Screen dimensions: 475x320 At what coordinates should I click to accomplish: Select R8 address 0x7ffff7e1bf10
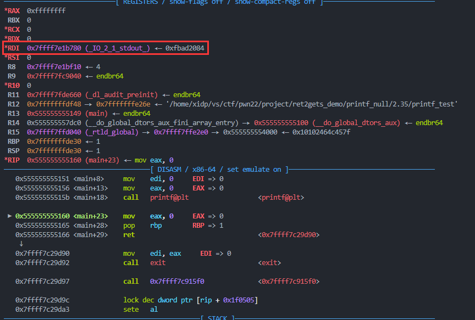[x=54, y=67]
